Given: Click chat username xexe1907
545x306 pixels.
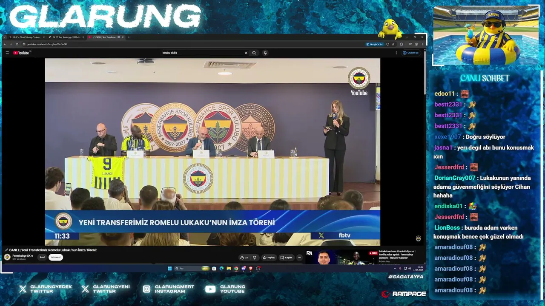Looking at the screenshot, I should click(448, 137).
